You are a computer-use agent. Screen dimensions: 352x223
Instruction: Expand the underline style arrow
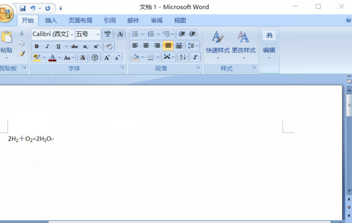point(66,47)
